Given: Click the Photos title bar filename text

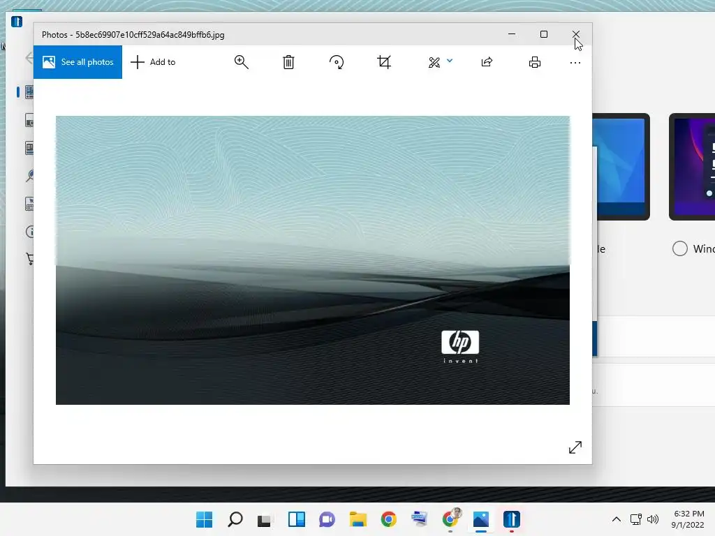Looking at the screenshot, I should point(150,35).
